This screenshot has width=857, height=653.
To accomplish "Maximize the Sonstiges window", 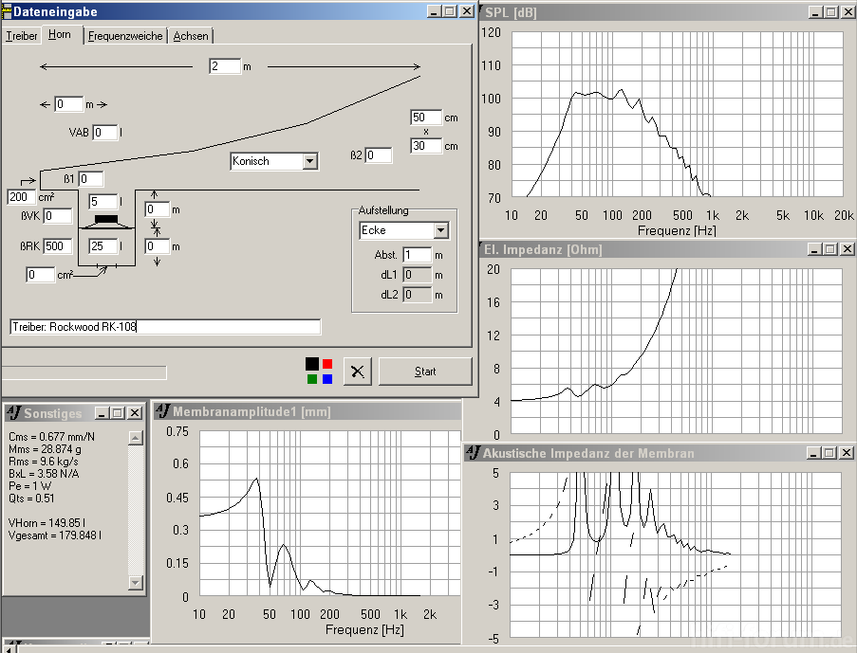I will point(118,413).
